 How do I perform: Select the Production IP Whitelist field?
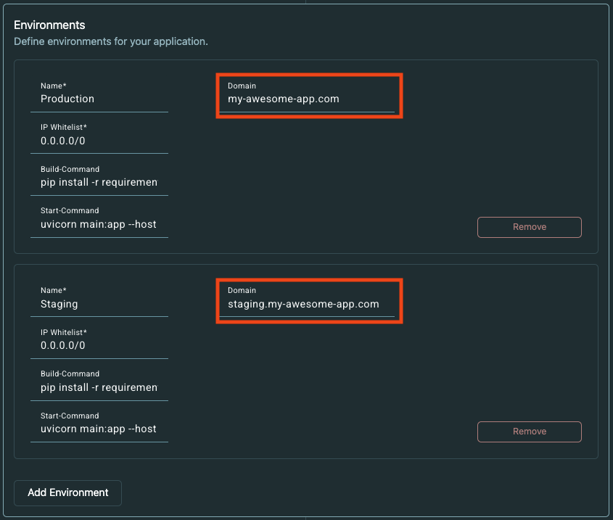point(99,140)
